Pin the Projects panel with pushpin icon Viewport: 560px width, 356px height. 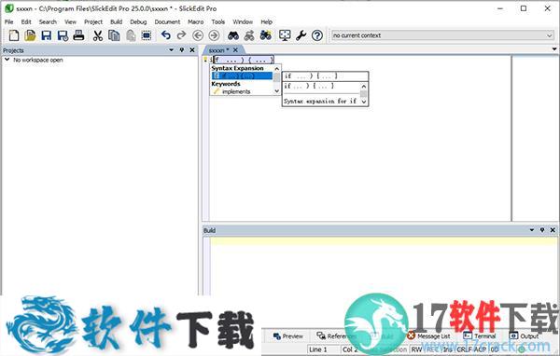pos(182,50)
